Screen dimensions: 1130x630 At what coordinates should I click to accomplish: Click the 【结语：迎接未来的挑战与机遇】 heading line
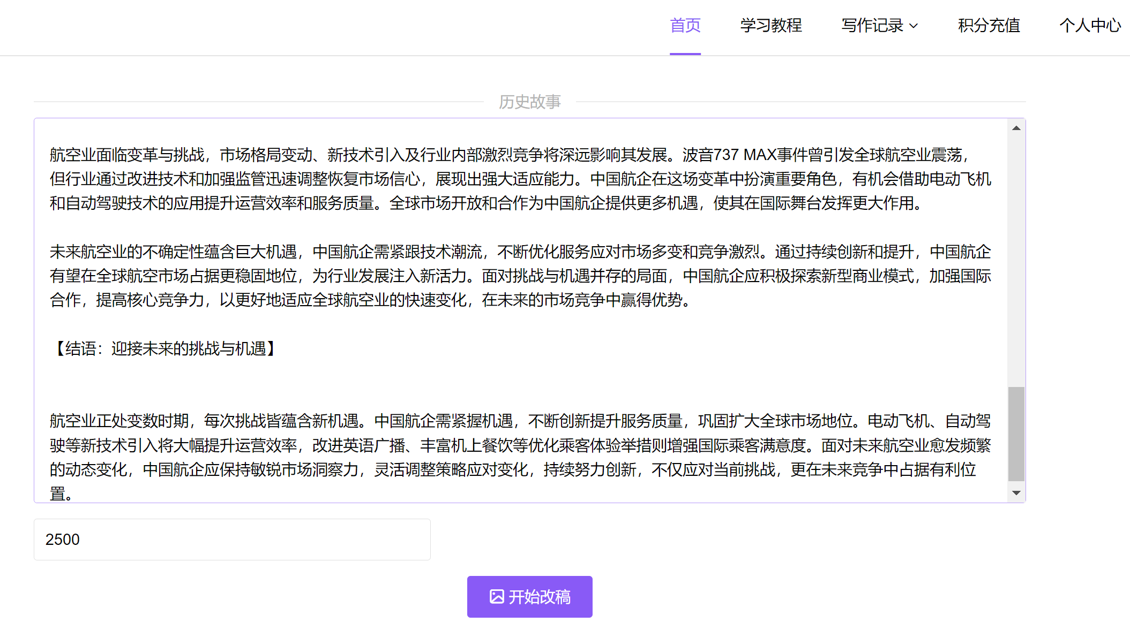click(x=165, y=349)
